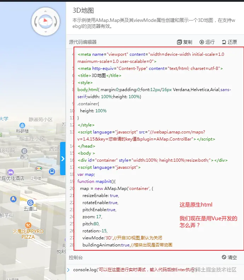This screenshot has width=244, height=280.
Task: Click the hotel icon for 汉庭优佳酒店
Action: (11, 172)
